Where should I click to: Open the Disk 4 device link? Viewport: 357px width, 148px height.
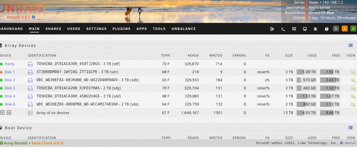pyautogui.click(x=10, y=96)
